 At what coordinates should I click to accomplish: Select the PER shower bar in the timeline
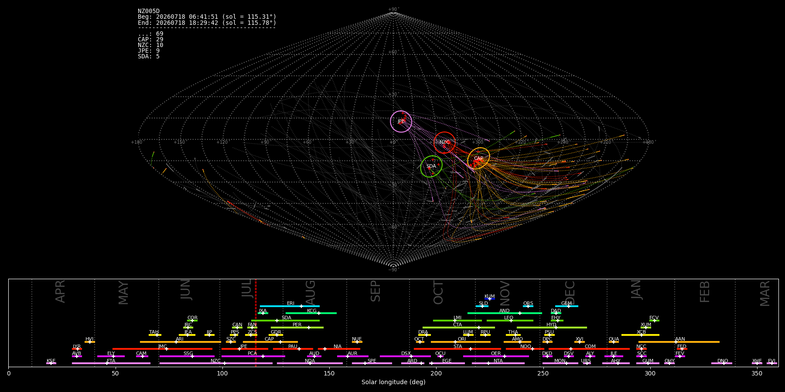point(297,328)
